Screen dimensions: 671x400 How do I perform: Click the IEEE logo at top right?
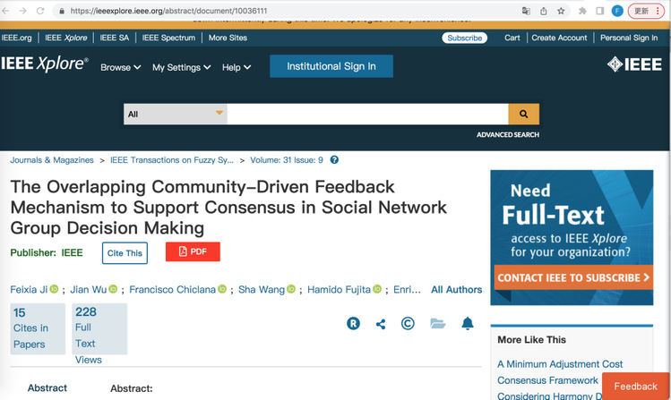coord(634,64)
